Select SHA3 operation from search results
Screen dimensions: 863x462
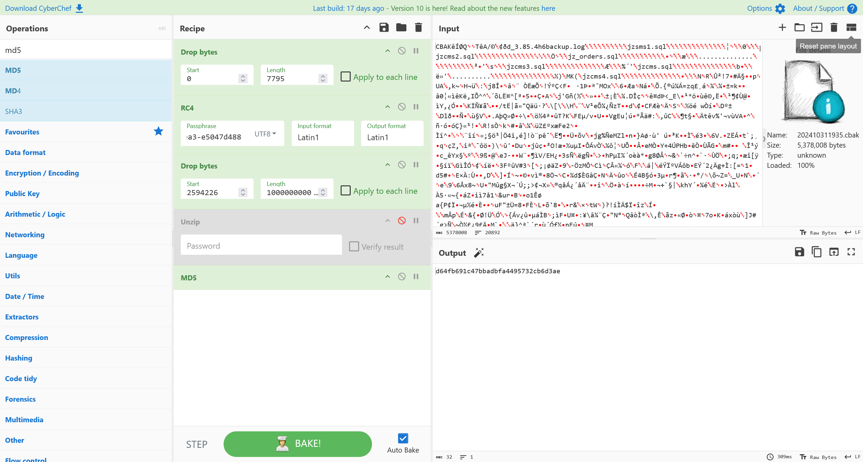(x=86, y=111)
